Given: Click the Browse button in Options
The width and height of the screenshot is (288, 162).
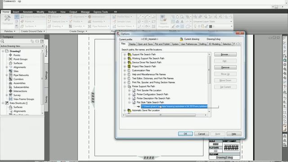Looking at the screenshot, I should tap(225, 54).
